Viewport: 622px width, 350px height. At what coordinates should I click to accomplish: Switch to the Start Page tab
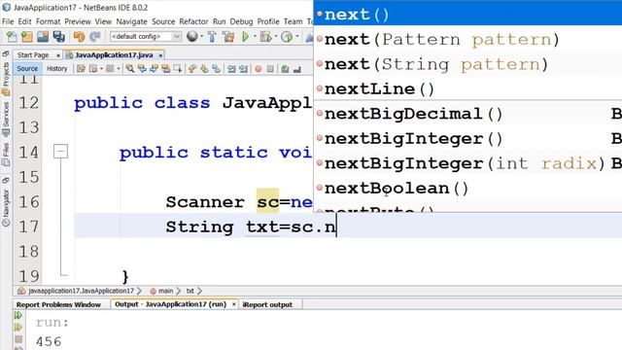(x=33, y=54)
